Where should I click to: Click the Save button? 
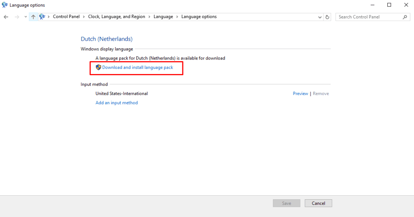point(287,203)
